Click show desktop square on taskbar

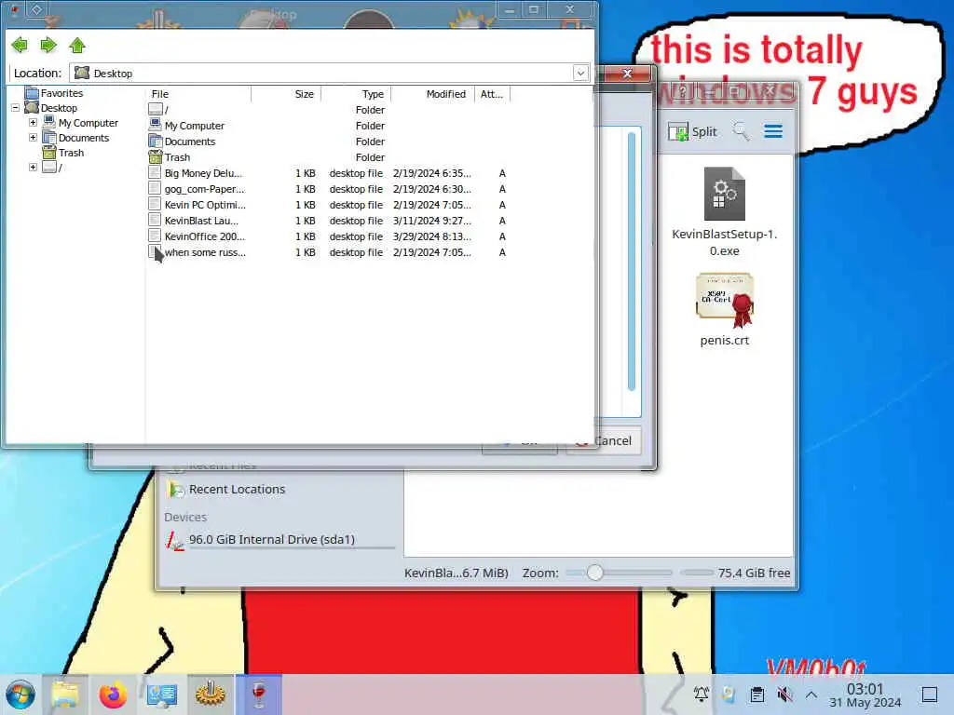tap(930, 695)
